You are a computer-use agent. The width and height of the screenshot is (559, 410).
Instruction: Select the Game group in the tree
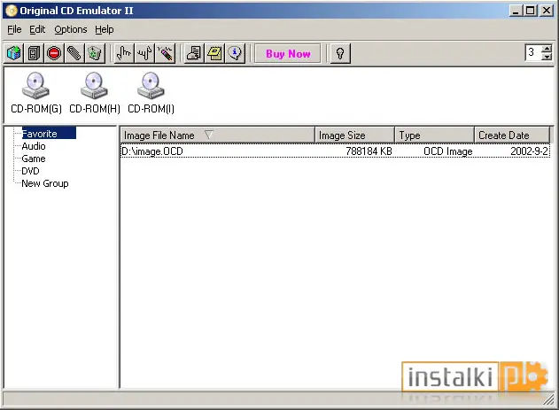(x=34, y=159)
